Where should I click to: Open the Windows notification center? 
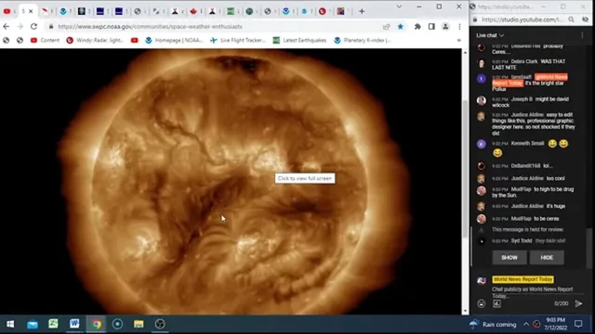click(579, 324)
